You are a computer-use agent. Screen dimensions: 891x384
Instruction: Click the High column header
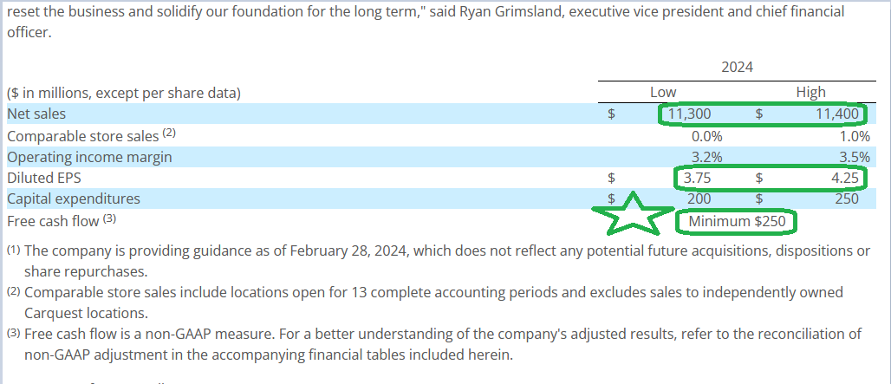point(811,92)
